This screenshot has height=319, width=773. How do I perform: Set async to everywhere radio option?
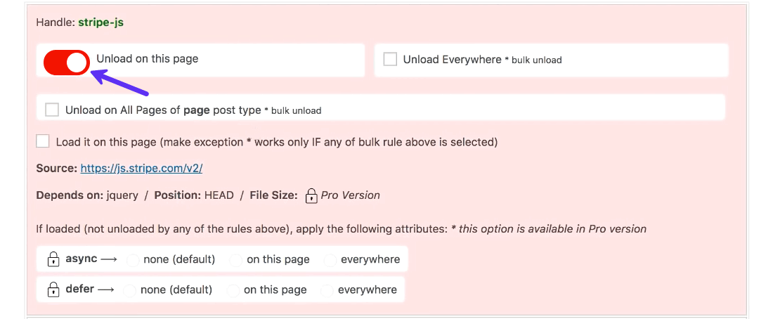tap(330, 260)
